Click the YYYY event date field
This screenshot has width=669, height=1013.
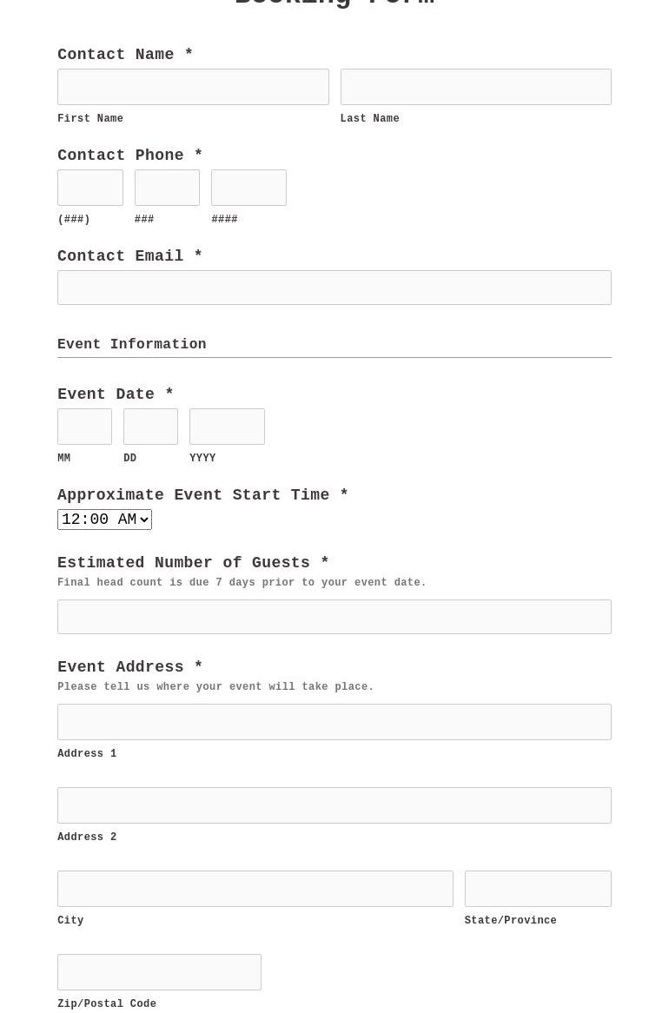pyautogui.click(x=227, y=427)
